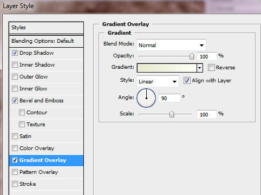
Task: Enable the Contour checkbox
Action: (22, 113)
